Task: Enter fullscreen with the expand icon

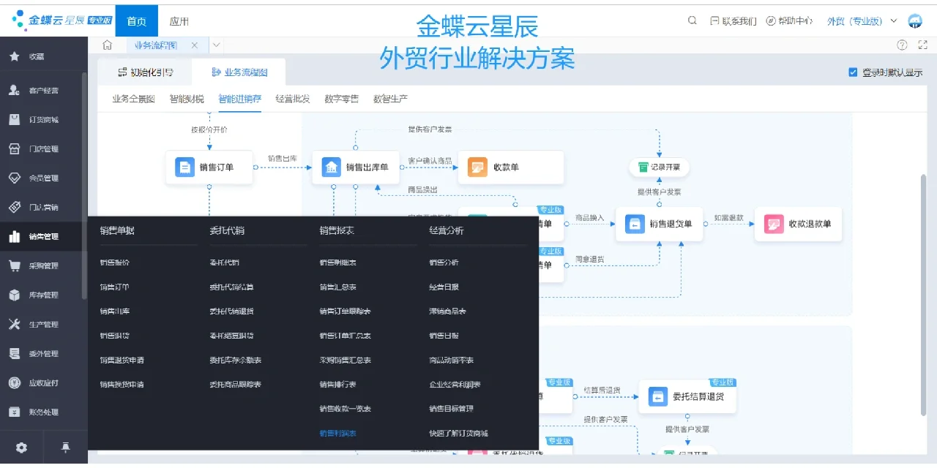Action: click(922, 44)
